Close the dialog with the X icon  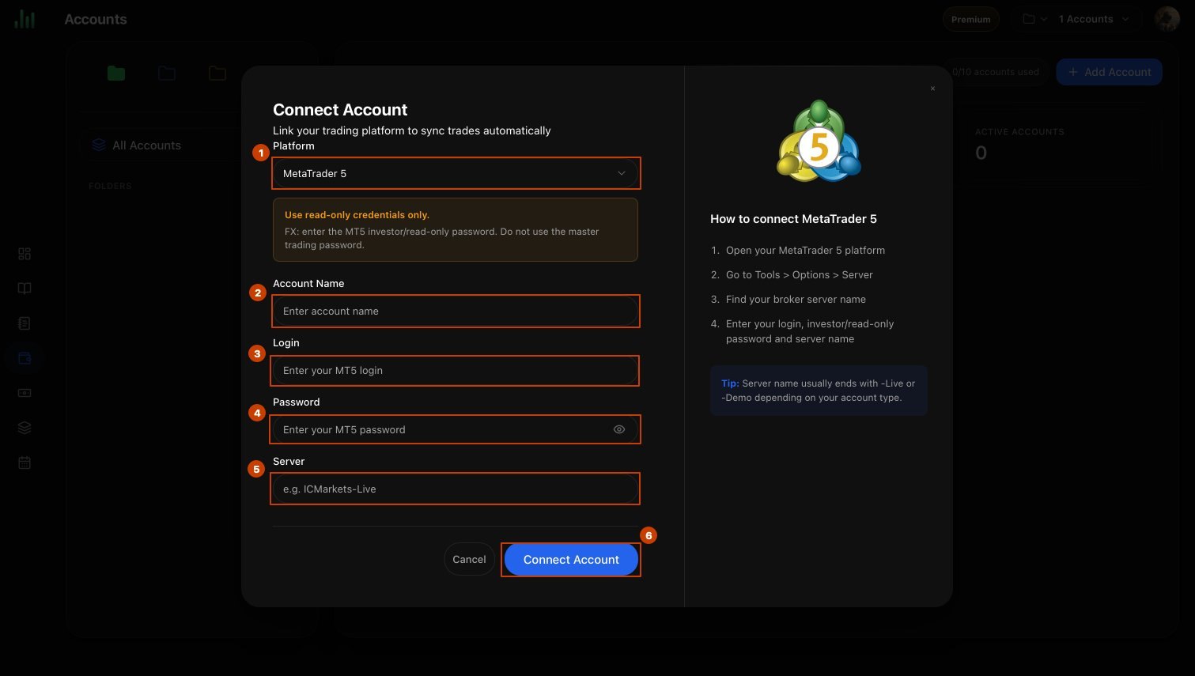[932, 89]
